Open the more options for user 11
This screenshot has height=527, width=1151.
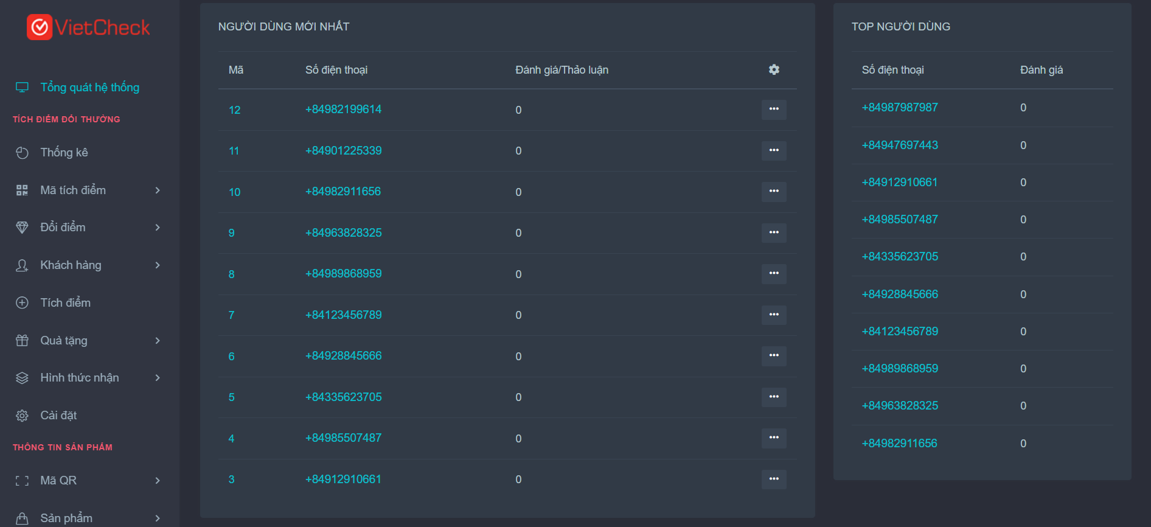pyautogui.click(x=774, y=150)
